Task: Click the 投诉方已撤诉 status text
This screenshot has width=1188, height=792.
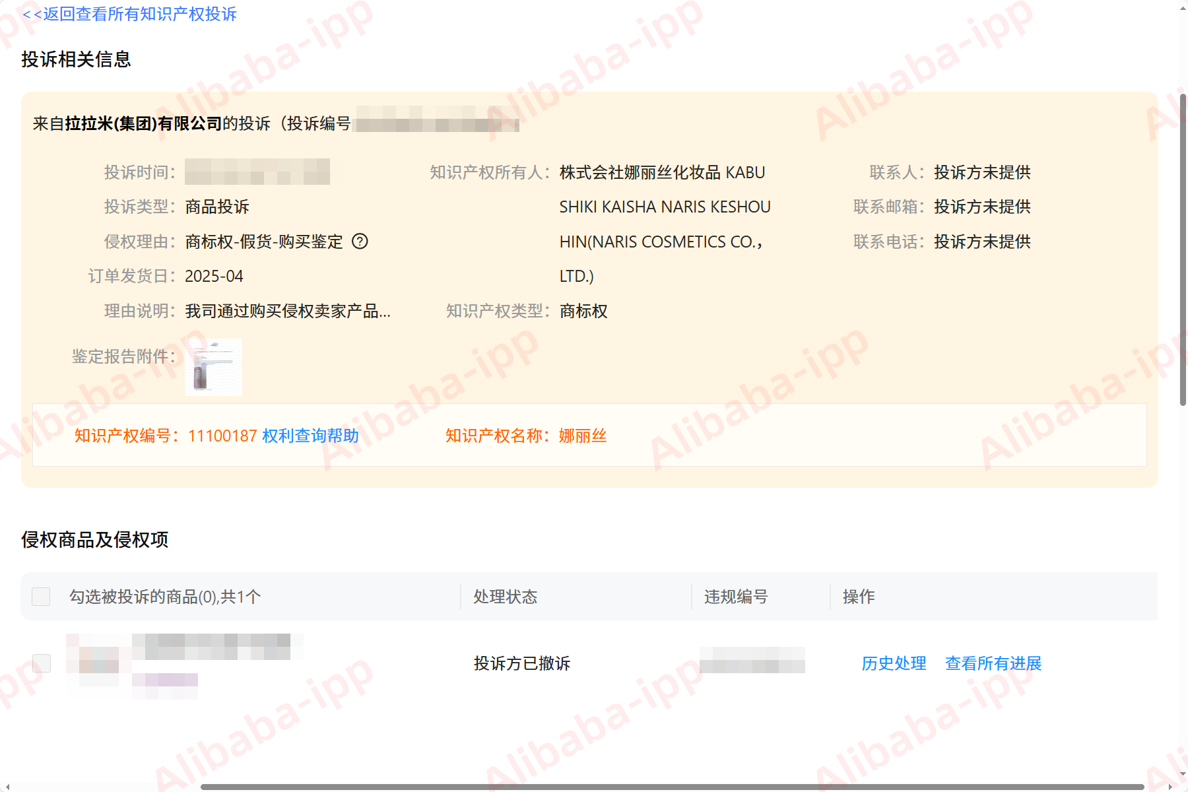Action: tap(522, 663)
